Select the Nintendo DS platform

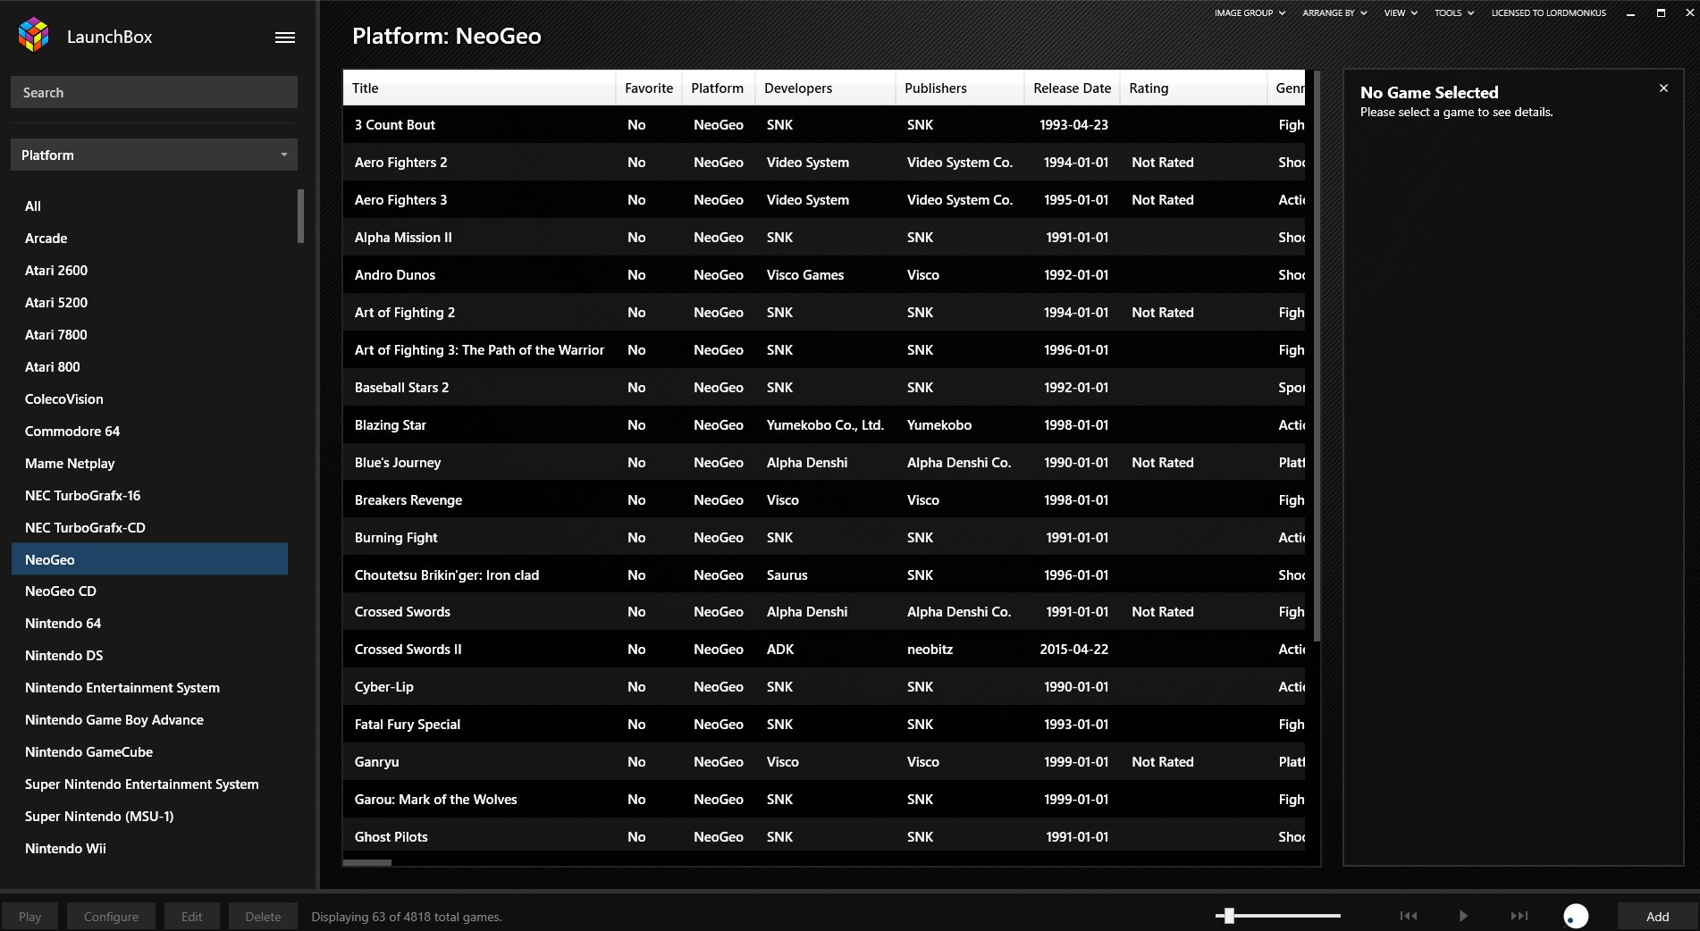coord(149,655)
